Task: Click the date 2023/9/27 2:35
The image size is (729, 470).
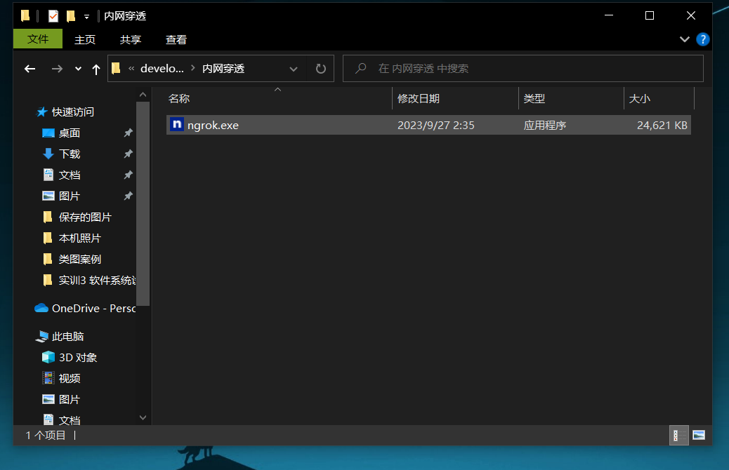Action: click(x=435, y=126)
